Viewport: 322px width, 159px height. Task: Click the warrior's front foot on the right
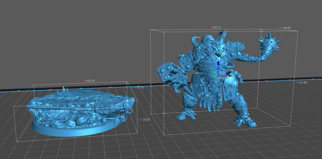(247, 122)
